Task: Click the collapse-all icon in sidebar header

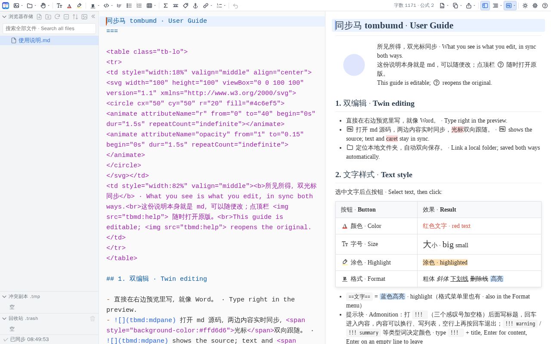Action: click(66, 17)
